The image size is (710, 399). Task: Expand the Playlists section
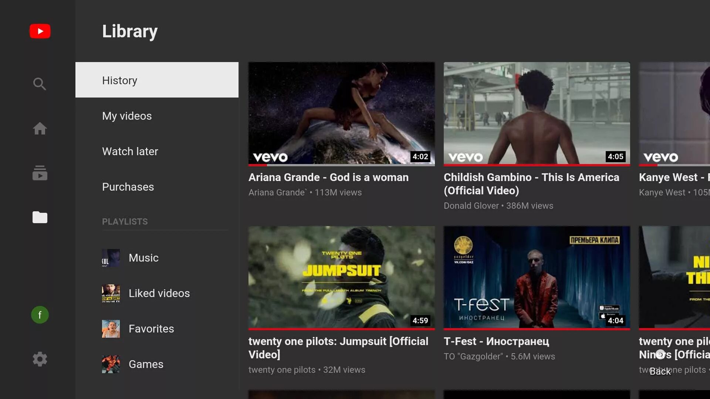[125, 221]
